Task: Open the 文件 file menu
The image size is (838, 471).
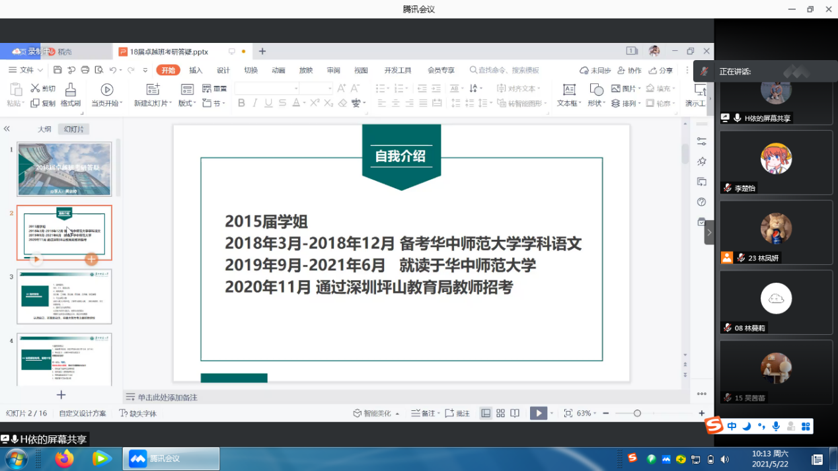Action: [26, 70]
